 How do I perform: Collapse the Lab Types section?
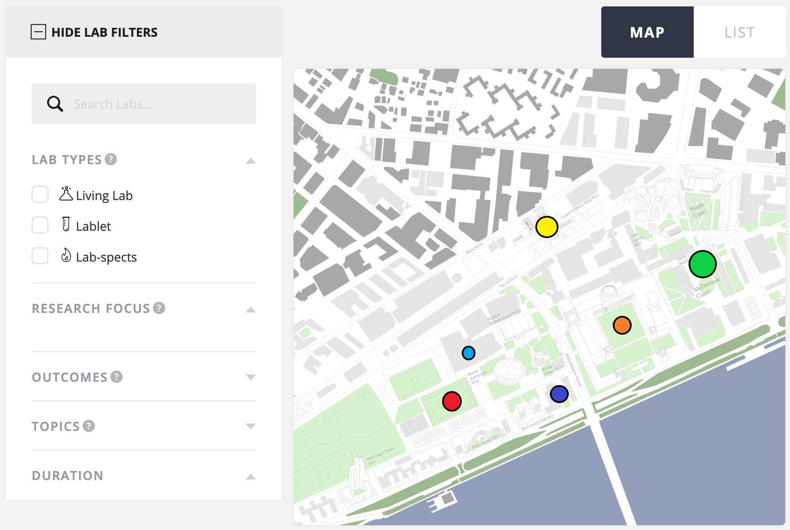[250, 161]
